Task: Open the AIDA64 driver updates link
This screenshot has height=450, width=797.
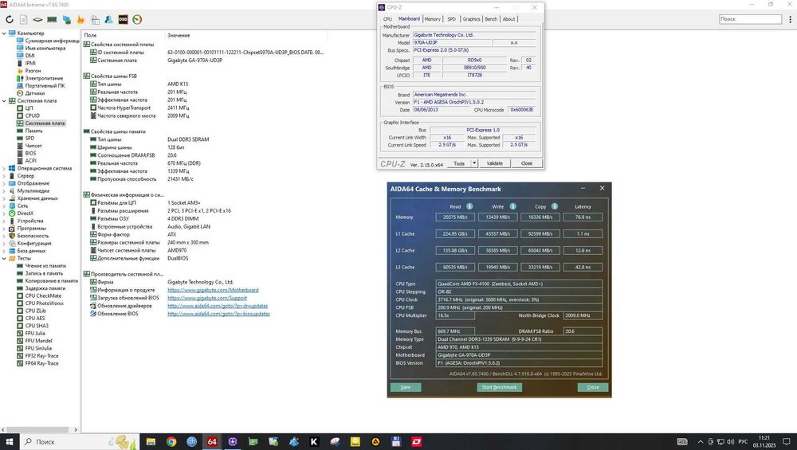Action: click(218, 306)
